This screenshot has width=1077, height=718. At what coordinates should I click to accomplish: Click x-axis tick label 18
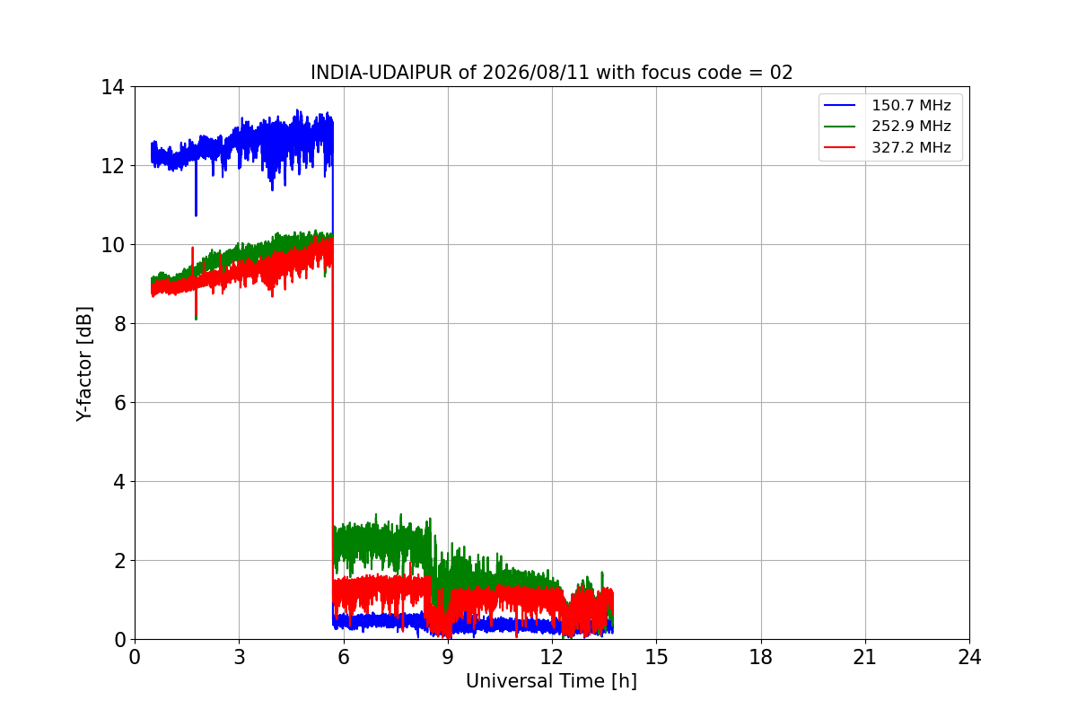pos(761,657)
